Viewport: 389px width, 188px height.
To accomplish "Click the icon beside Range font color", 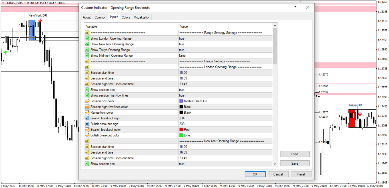I will (87, 113).
